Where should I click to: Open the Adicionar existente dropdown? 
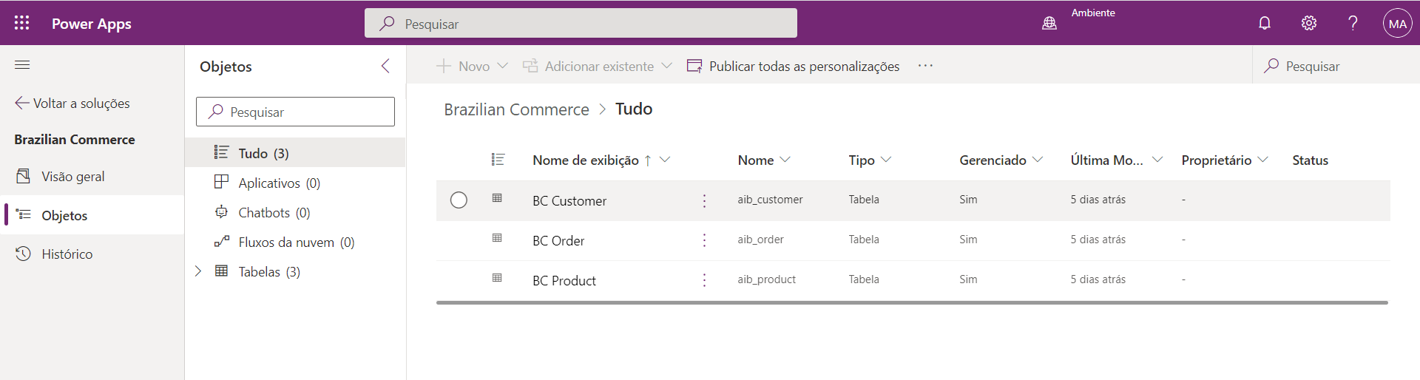tap(598, 66)
